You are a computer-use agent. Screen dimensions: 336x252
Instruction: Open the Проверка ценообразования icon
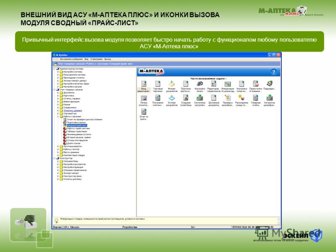click(x=228, y=100)
